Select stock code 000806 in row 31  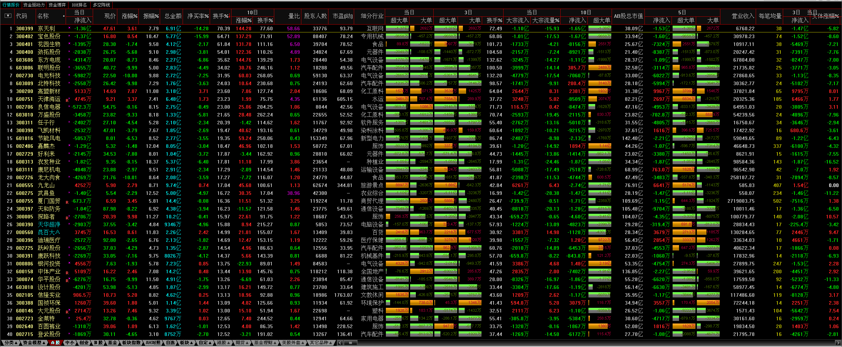25,264
